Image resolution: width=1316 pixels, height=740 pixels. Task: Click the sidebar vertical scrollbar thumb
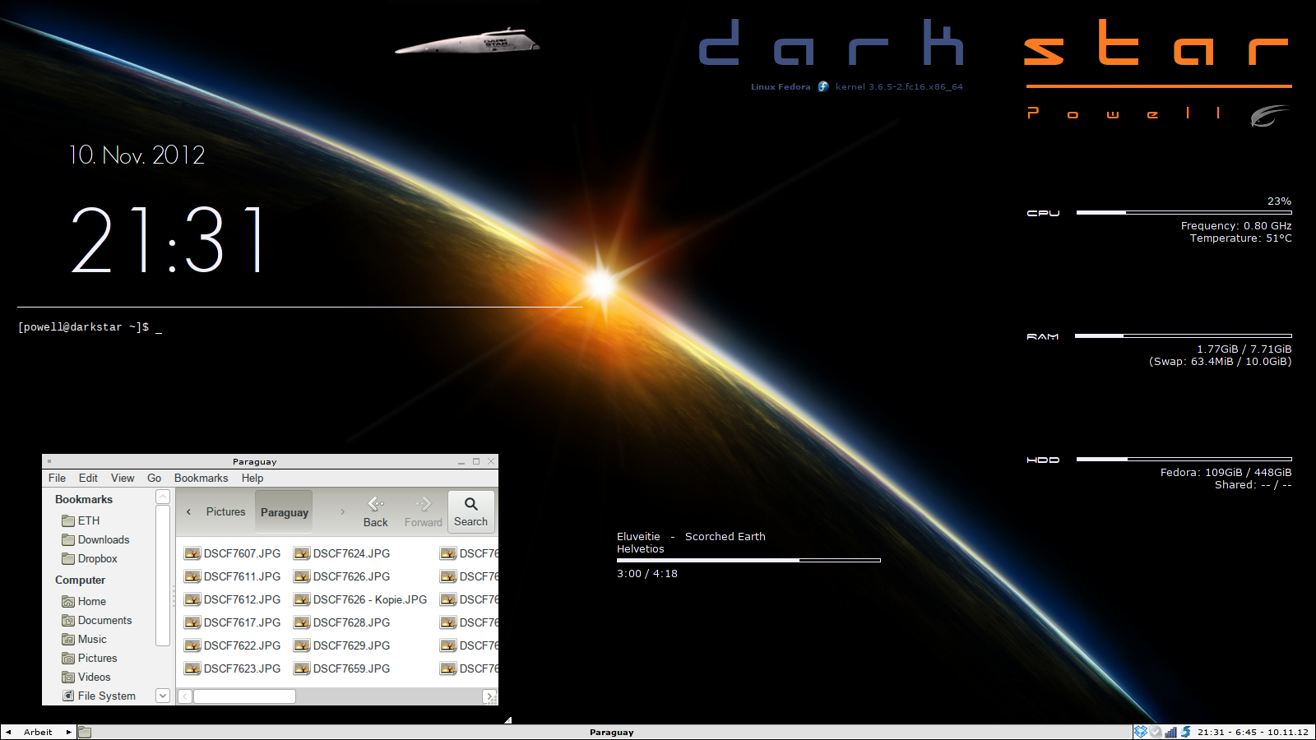click(163, 576)
